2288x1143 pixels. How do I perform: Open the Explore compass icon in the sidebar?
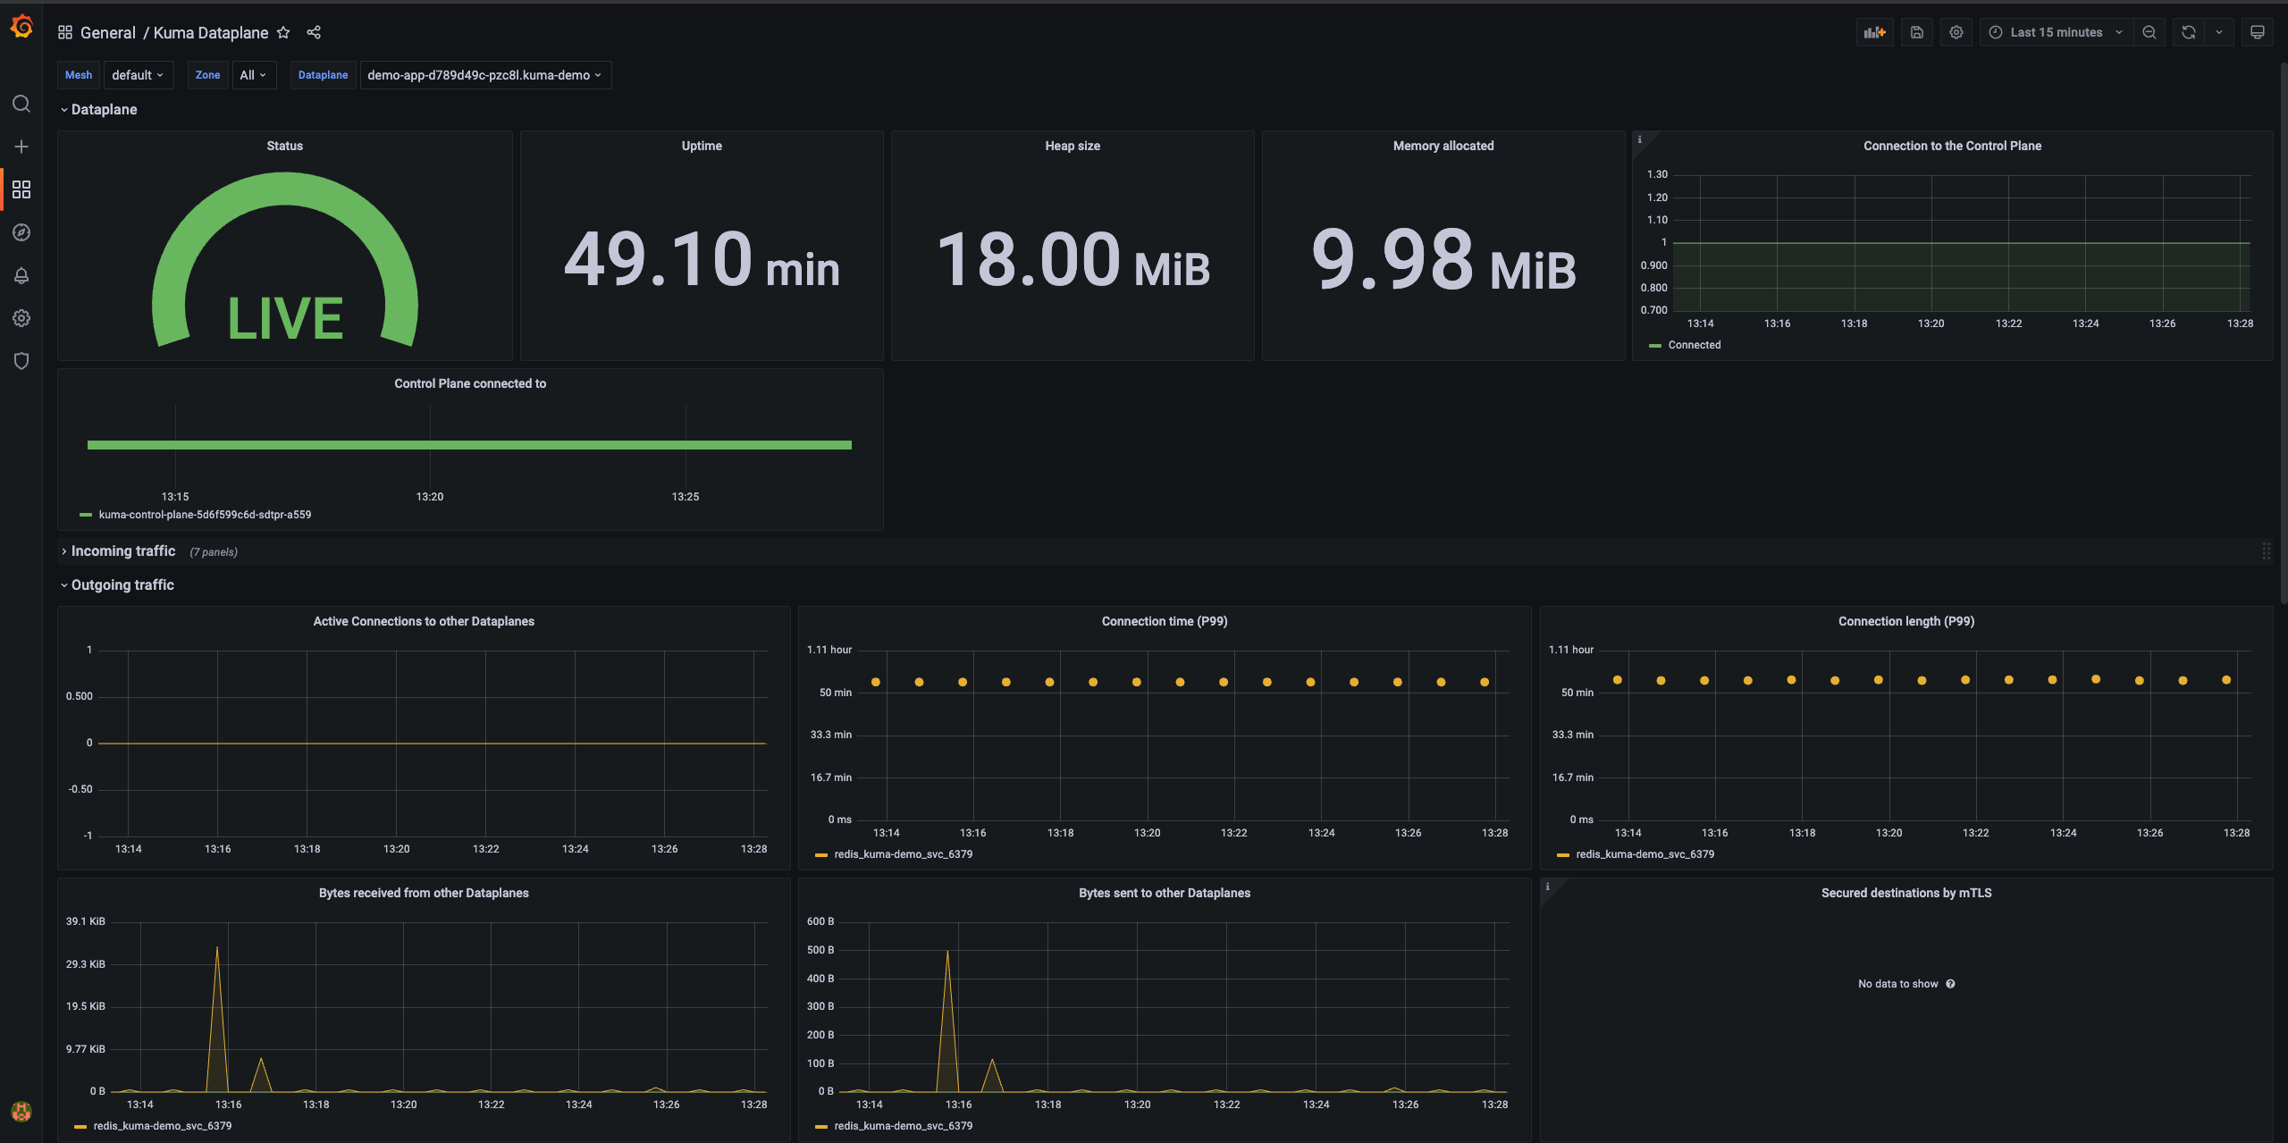(x=21, y=232)
